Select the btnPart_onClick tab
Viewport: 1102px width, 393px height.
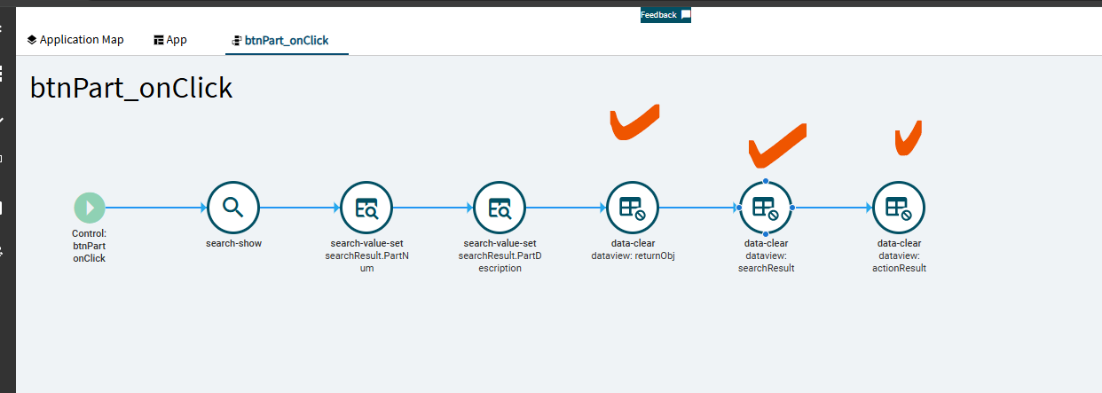(287, 40)
